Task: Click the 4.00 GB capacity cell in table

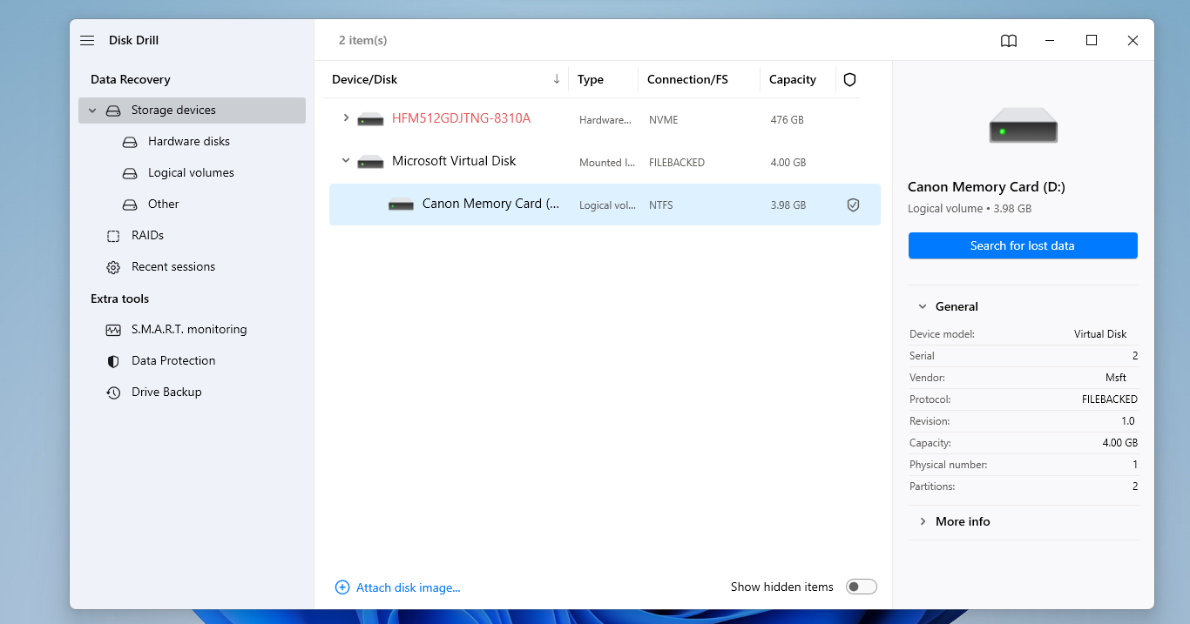Action: tap(788, 162)
